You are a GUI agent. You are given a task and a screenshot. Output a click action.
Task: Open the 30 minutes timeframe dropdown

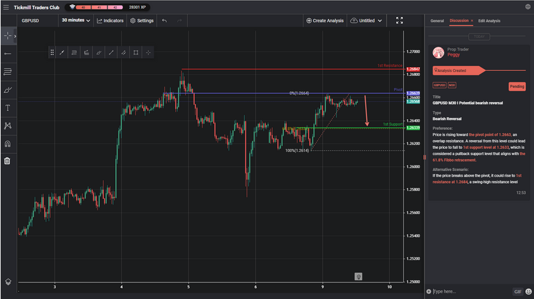tap(75, 20)
